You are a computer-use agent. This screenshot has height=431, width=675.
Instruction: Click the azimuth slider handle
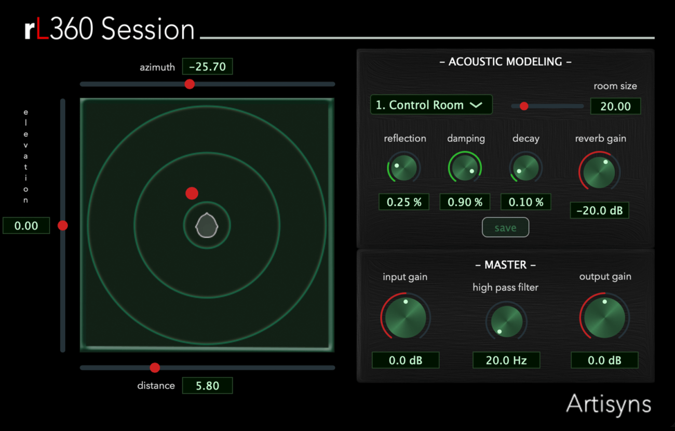pyautogui.click(x=190, y=84)
